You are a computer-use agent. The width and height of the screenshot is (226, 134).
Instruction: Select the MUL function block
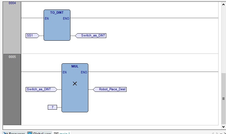tap(75, 88)
